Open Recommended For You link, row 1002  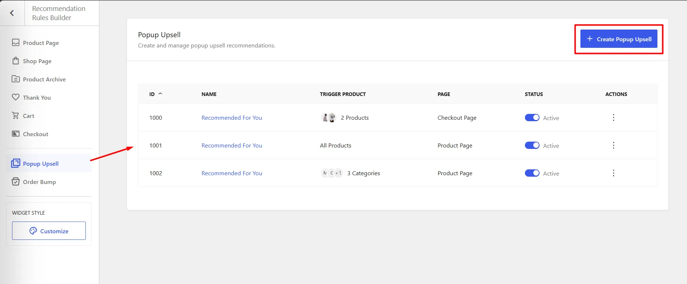(232, 173)
